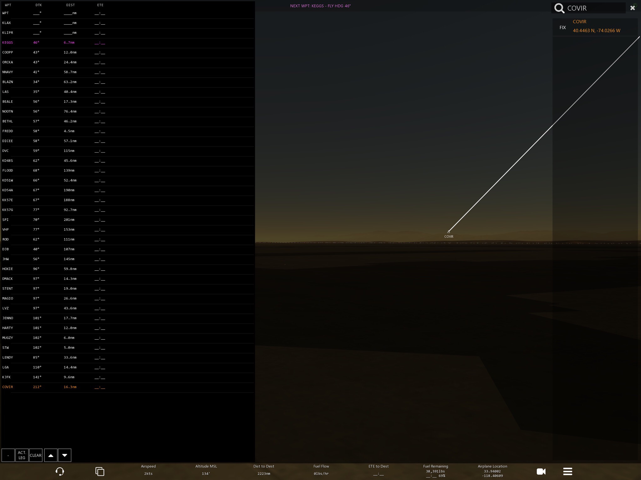This screenshot has height=480, width=641.
Task: Open the hamburger menu icon
Action: tap(567, 471)
